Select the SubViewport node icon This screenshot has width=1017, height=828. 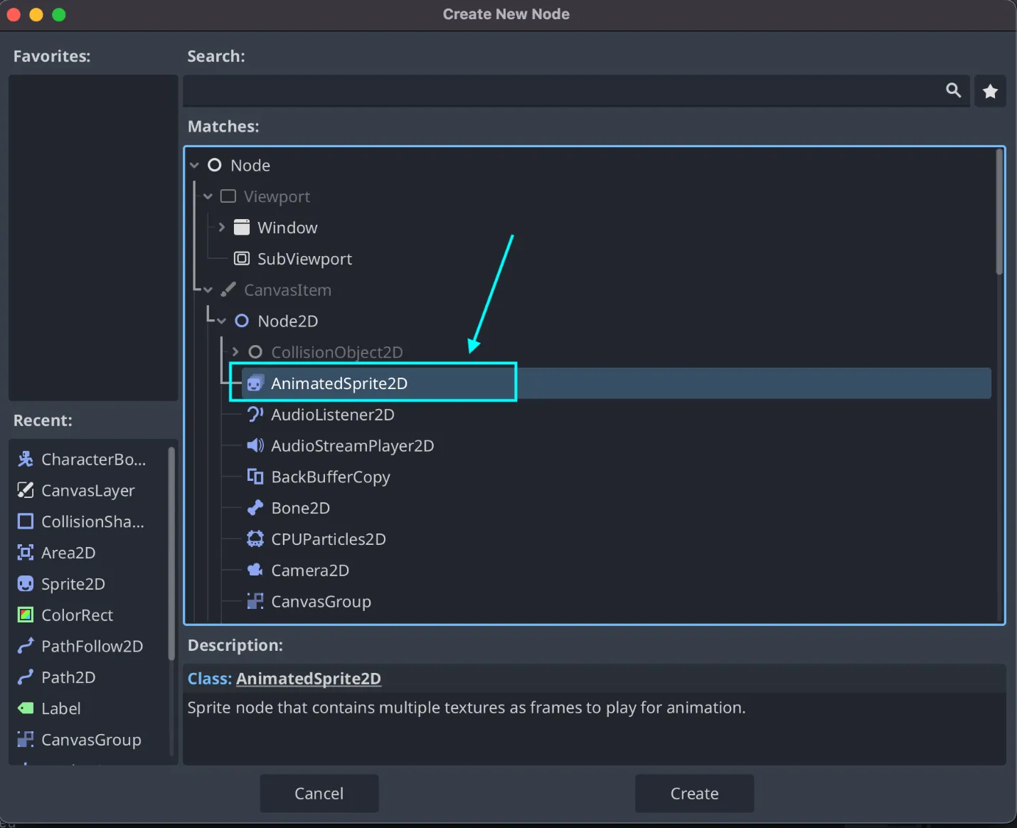click(x=242, y=258)
